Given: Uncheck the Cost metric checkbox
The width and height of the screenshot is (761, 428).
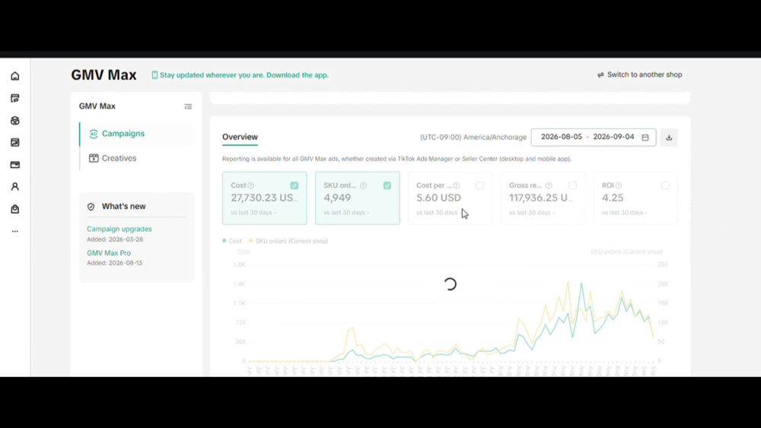Looking at the screenshot, I should pos(294,185).
